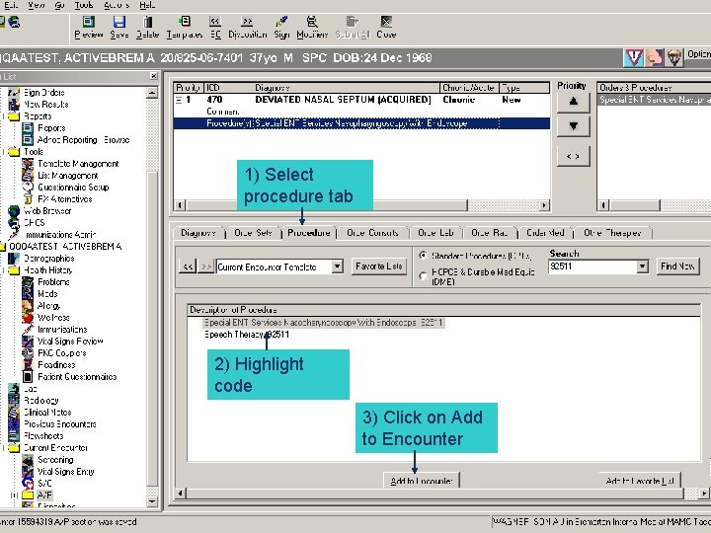Open Patient Questionnaires item
Screen dimensions: 711x533
point(77,377)
